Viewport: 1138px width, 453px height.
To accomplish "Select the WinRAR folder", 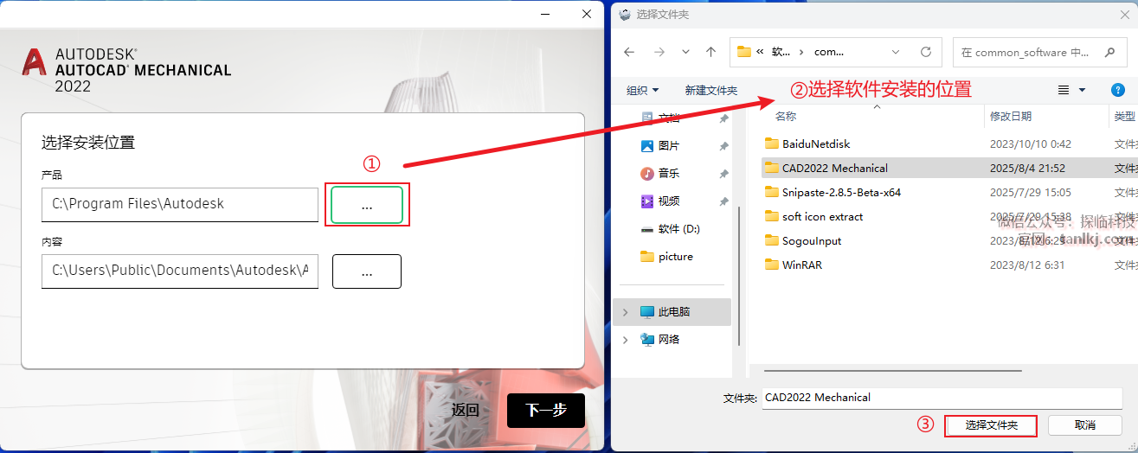I will click(793, 265).
